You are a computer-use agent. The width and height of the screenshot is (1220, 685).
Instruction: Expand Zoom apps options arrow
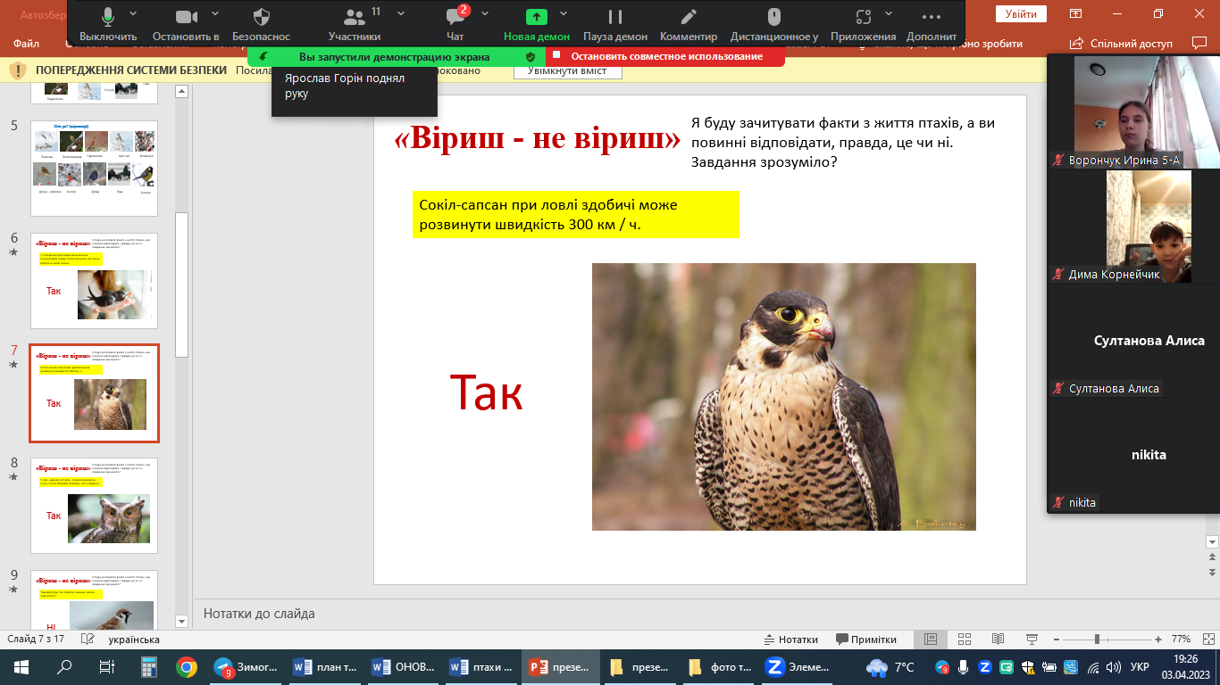(890, 13)
